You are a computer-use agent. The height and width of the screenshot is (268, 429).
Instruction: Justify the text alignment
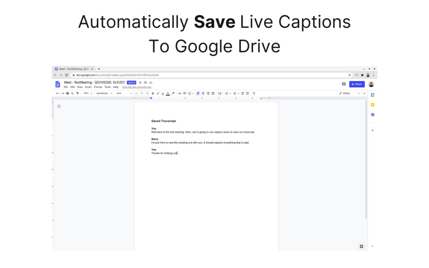[x=213, y=93]
